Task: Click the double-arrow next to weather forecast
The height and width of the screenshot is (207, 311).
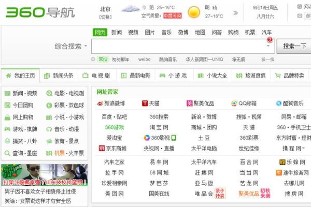Action: [x=235, y=13]
